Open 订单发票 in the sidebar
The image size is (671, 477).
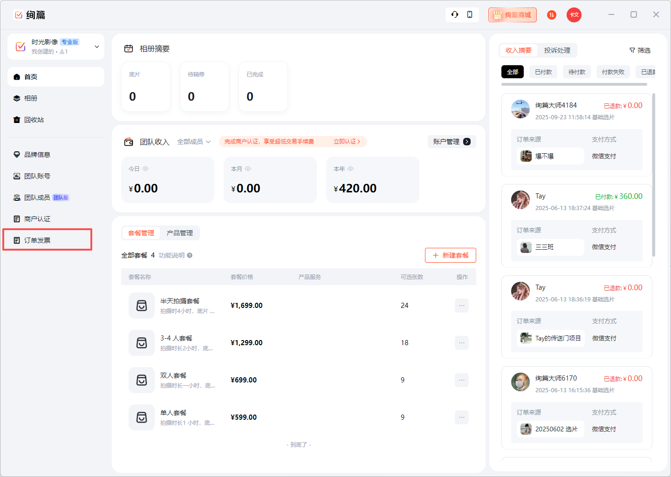point(37,240)
